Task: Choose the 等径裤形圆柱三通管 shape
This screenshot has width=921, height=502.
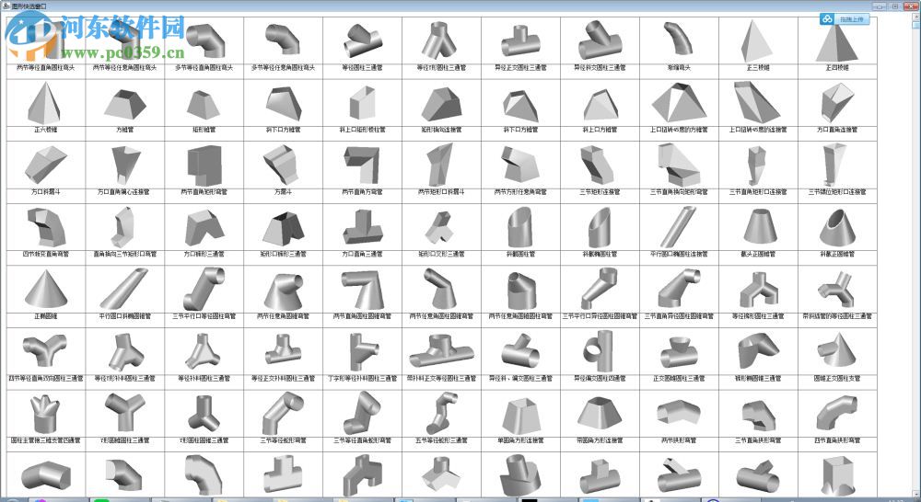Action: [758, 289]
